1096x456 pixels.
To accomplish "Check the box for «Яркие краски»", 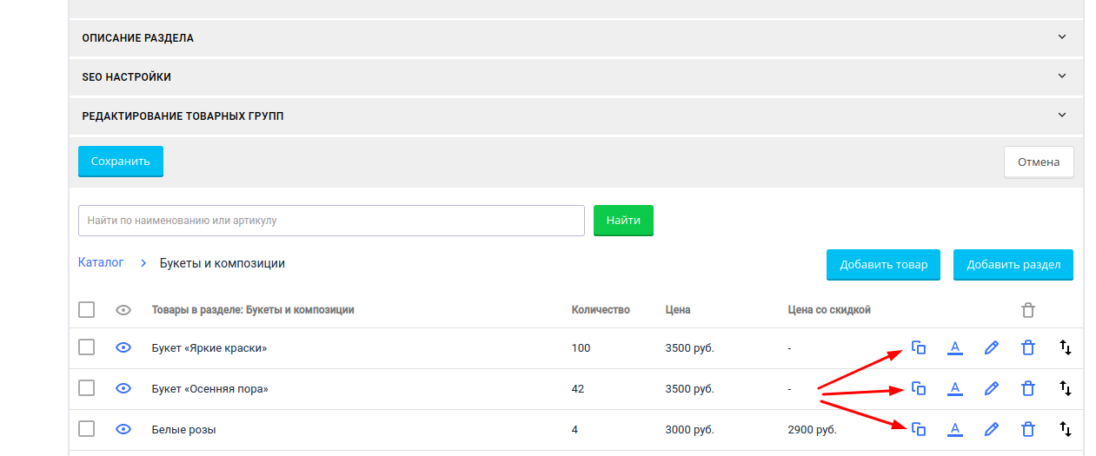I will tap(86, 347).
